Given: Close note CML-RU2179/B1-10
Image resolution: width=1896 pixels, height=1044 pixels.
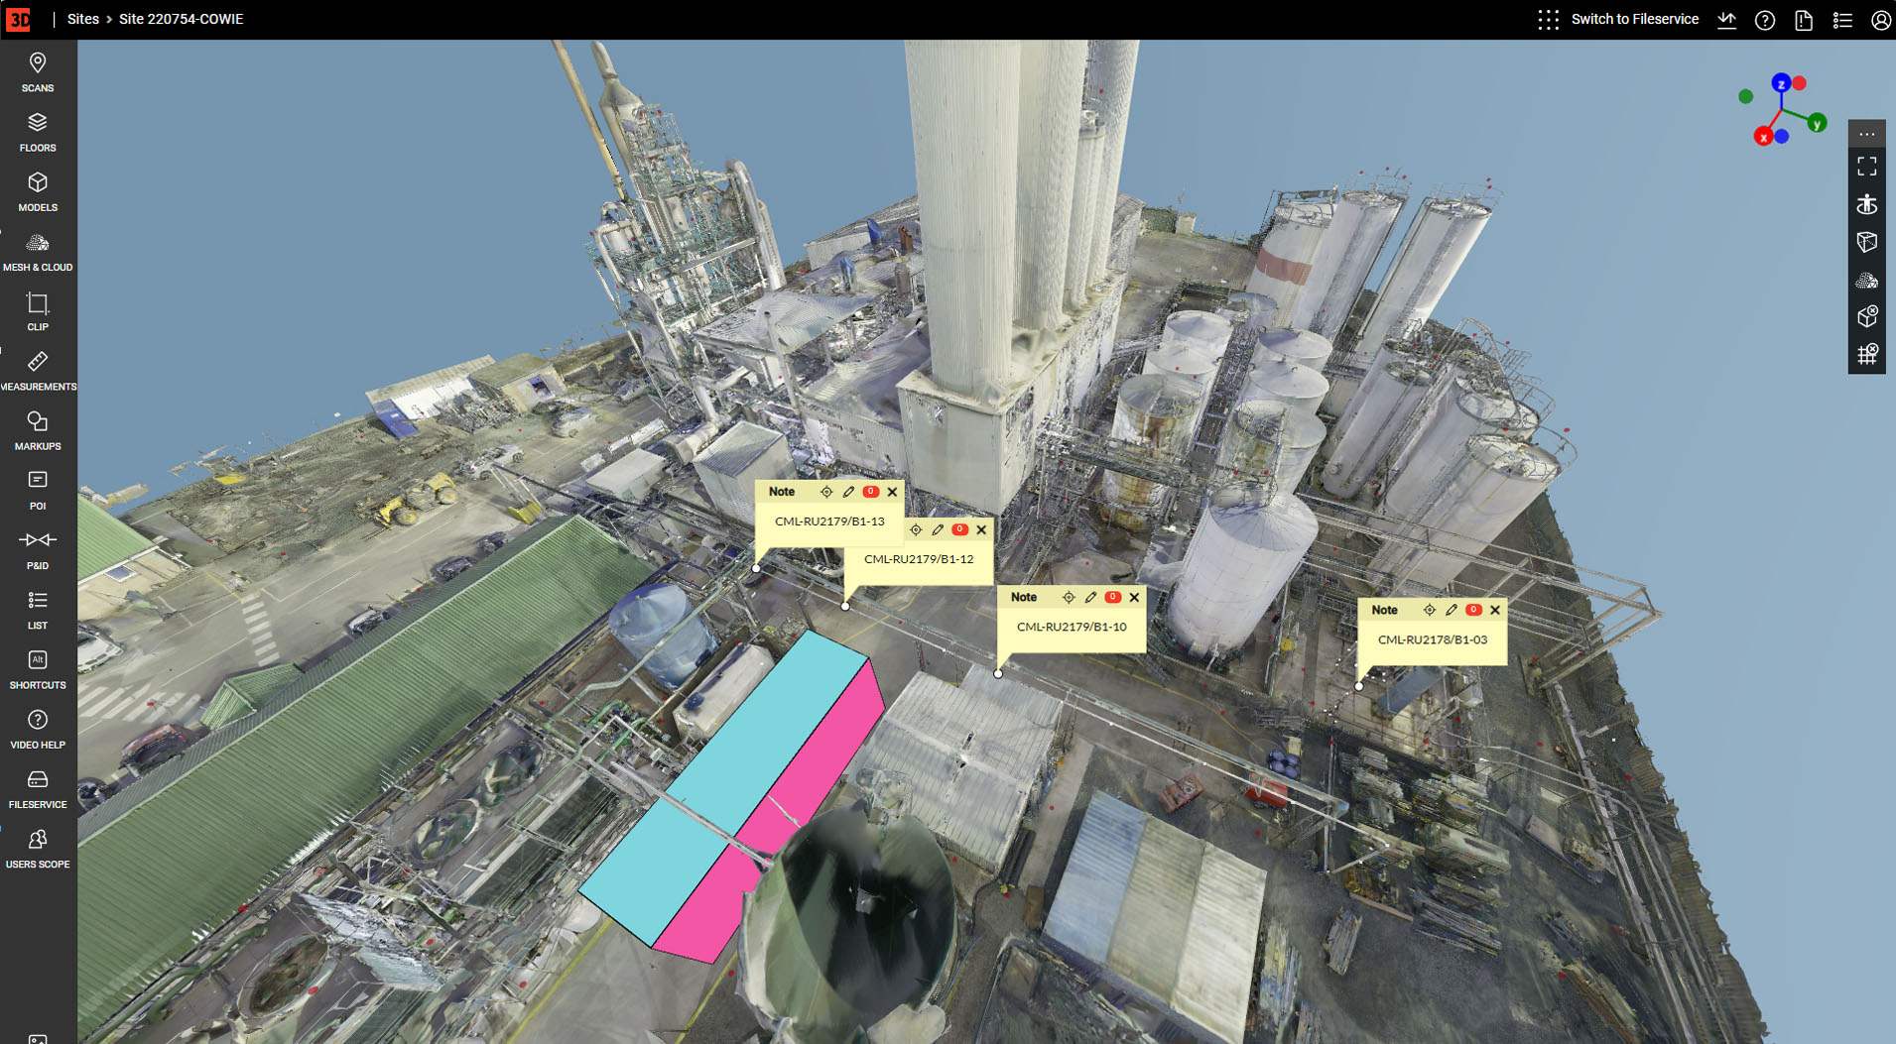Looking at the screenshot, I should [1134, 597].
